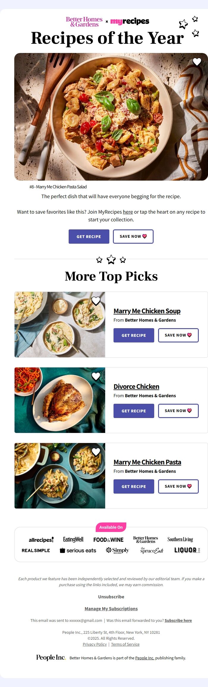Open the Marry Me Chicken Pasta title link
Screen dimensions: 208x687
(x=147, y=462)
